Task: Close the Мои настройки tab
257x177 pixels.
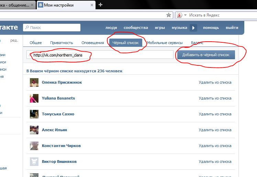Action: click(92, 5)
